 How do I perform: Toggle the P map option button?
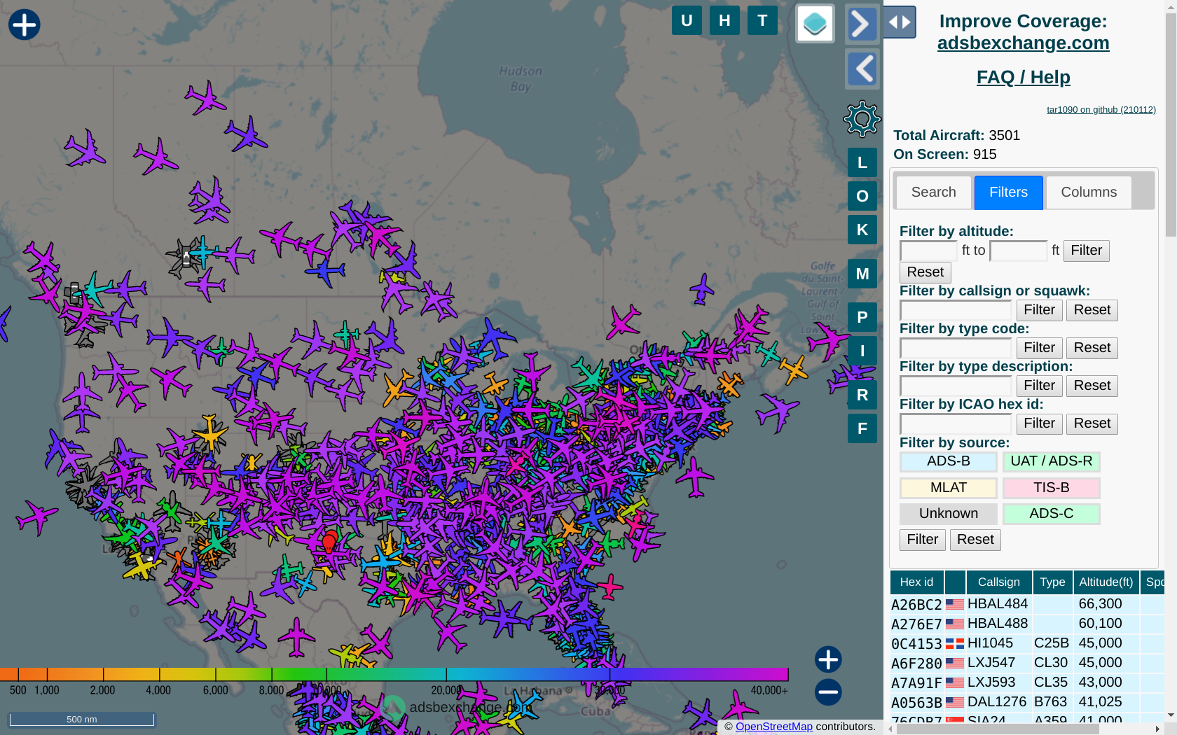point(862,317)
